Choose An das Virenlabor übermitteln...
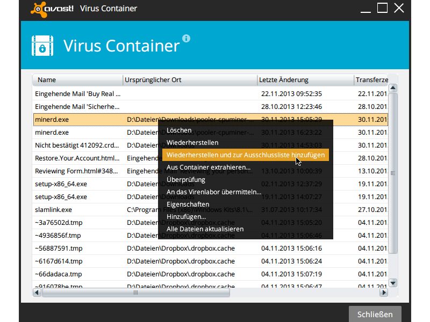This screenshot has height=322, width=430. [x=213, y=192]
